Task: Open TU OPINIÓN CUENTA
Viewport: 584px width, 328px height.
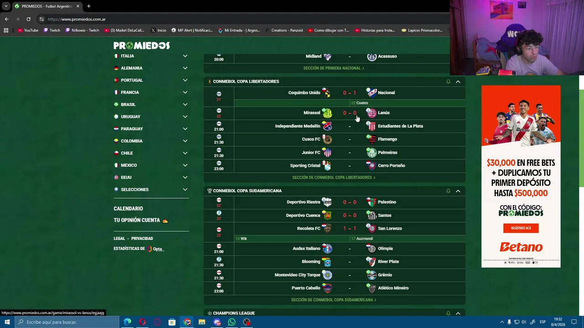Action: 141,220
